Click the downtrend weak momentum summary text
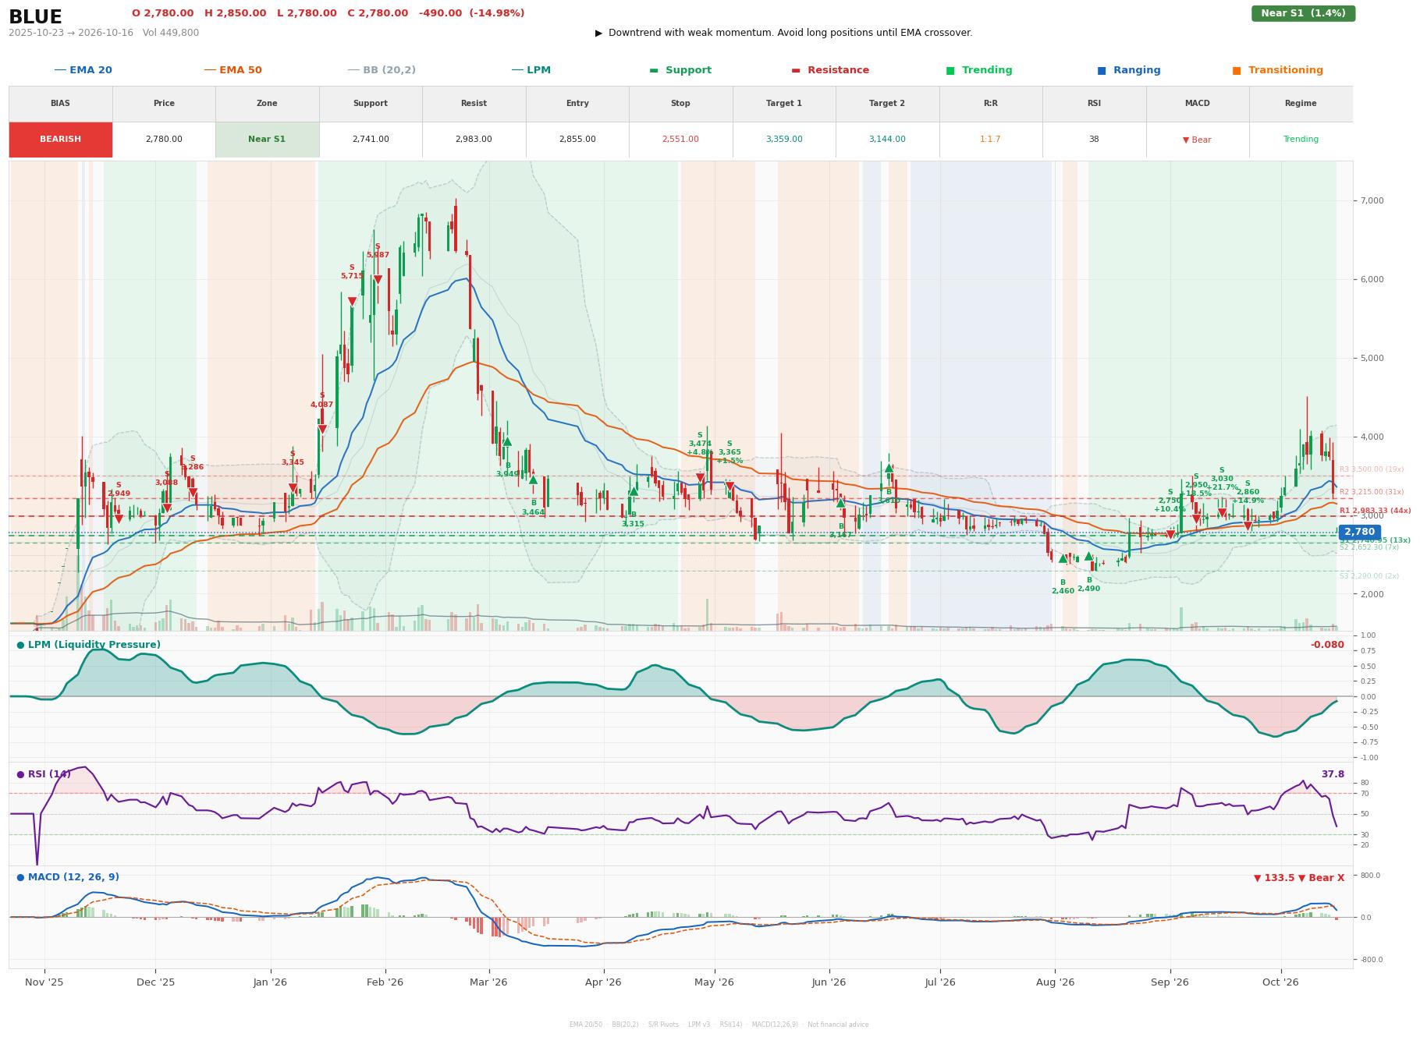The image size is (1420, 1037). tap(784, 33)
